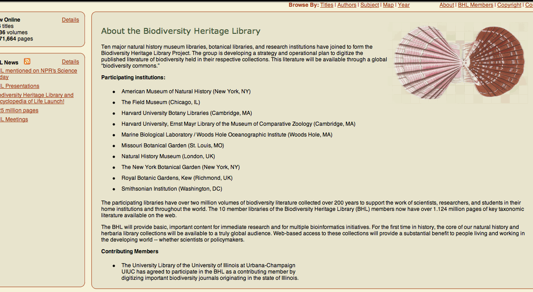Select Subject in Browse By menu
Viewport: 533px width, 292px height.
[x=369, y=5]
